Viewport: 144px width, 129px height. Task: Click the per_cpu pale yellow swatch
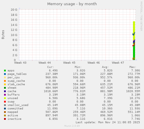(x=5, y=77)
